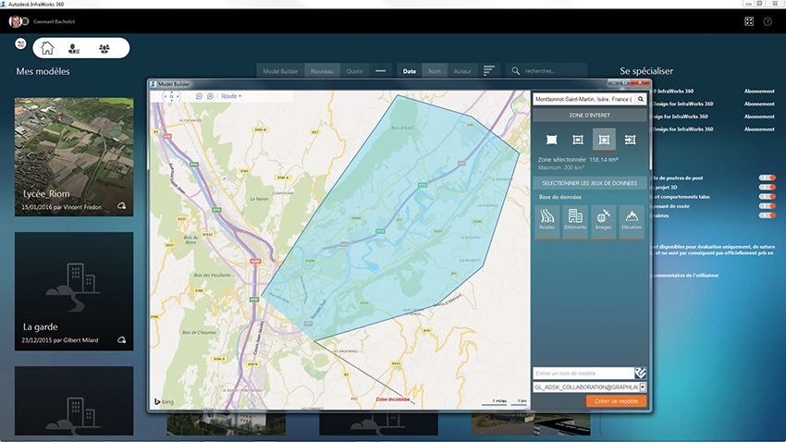Toggle the 'comportements talus' switch
This screenshot has height=442, width=786.
pos(767,196)
